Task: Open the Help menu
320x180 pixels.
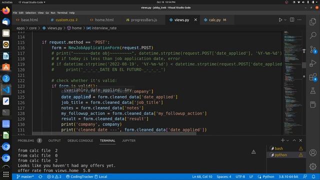Action: 72,12
